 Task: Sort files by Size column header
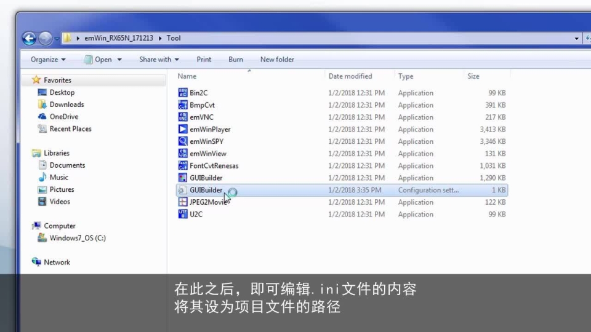coord(473,76)
